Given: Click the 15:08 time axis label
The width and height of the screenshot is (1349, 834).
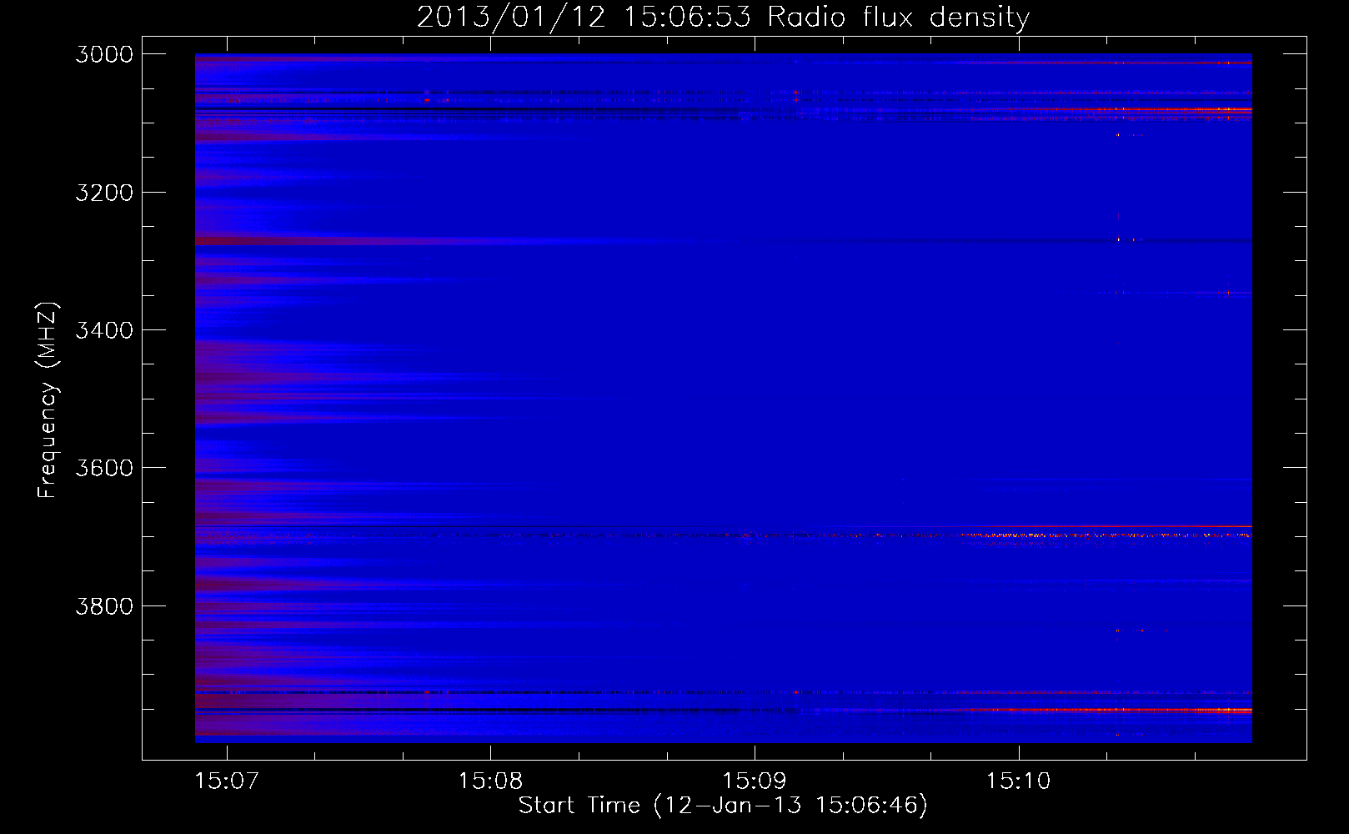Looking at the screenshot, I should [490, 781].
